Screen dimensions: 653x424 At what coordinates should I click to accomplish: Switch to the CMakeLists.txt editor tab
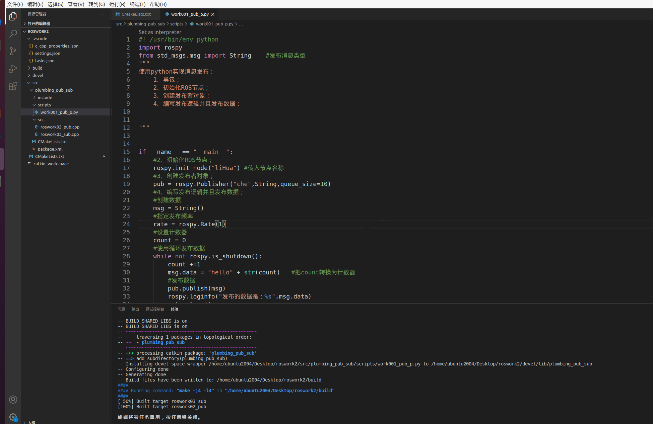point(136,14)
